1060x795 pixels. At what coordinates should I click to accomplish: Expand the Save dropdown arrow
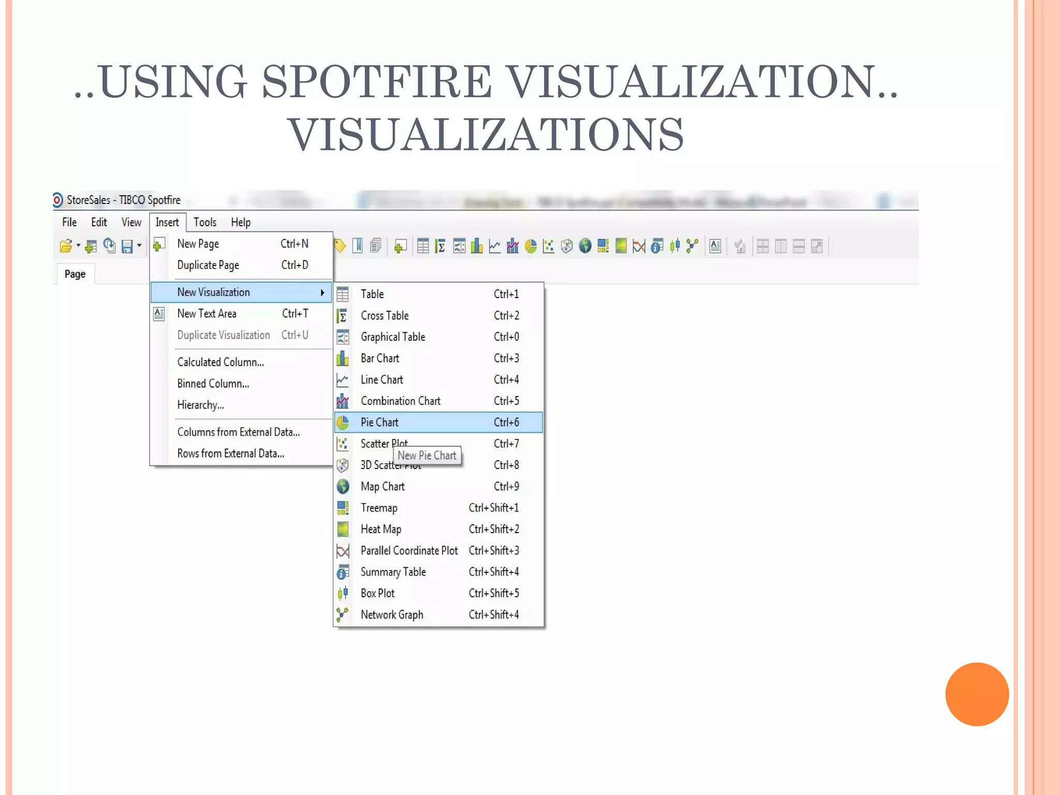click(139, 246)
